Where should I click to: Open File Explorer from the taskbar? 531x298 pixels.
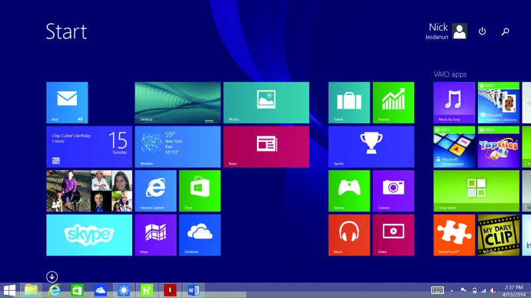click(31, 290)
